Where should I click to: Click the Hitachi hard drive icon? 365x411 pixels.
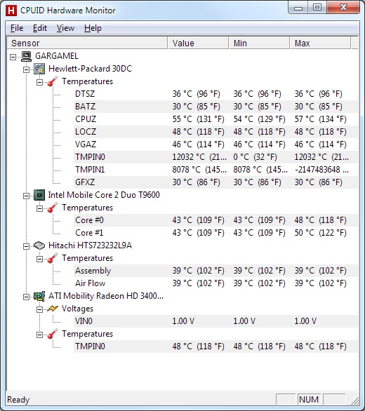pos(39,245)
